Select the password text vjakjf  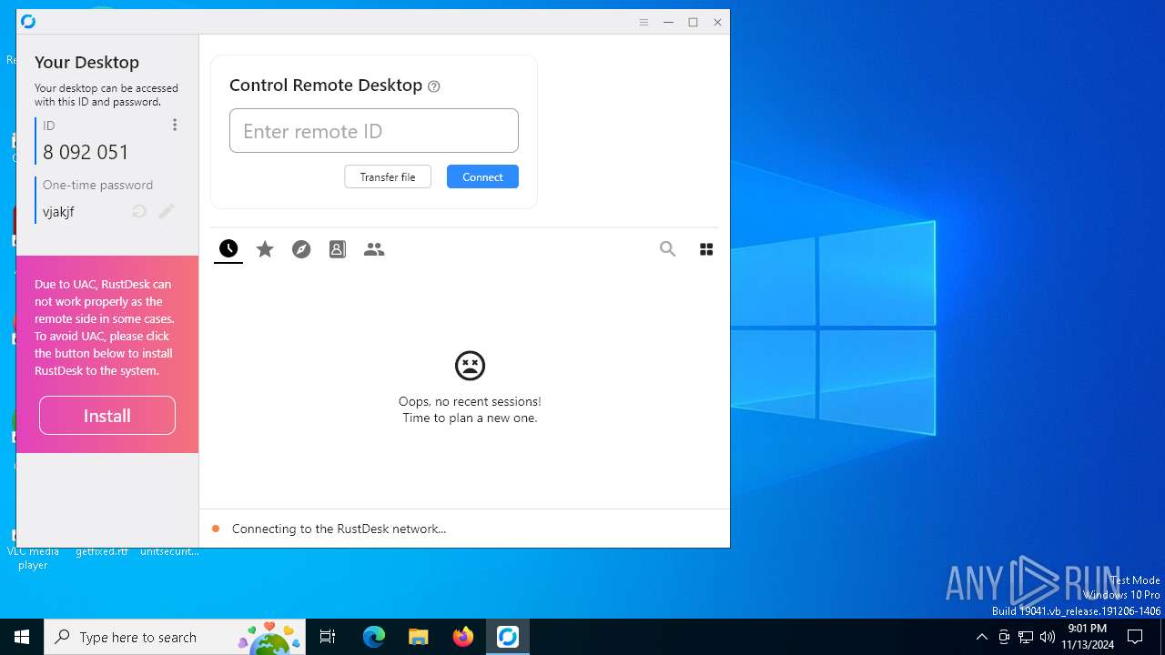(x=58, y=212)
